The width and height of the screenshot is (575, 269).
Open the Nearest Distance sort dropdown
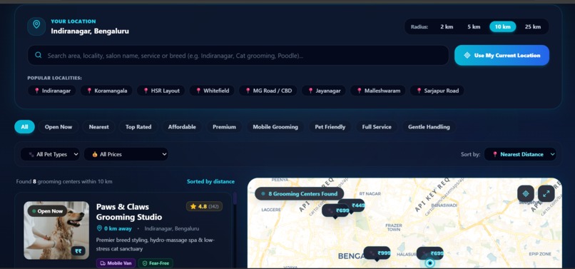[520, 154]
